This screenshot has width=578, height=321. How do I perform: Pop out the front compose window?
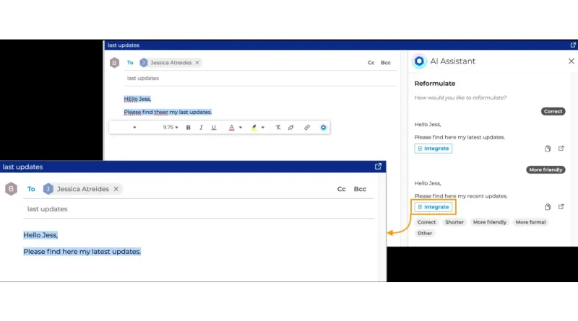coord(378,167)
